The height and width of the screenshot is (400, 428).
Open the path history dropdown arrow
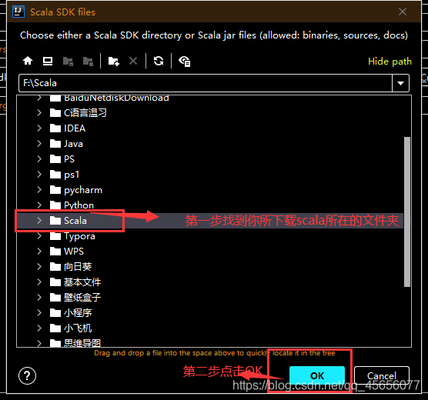tap(400, 83)
